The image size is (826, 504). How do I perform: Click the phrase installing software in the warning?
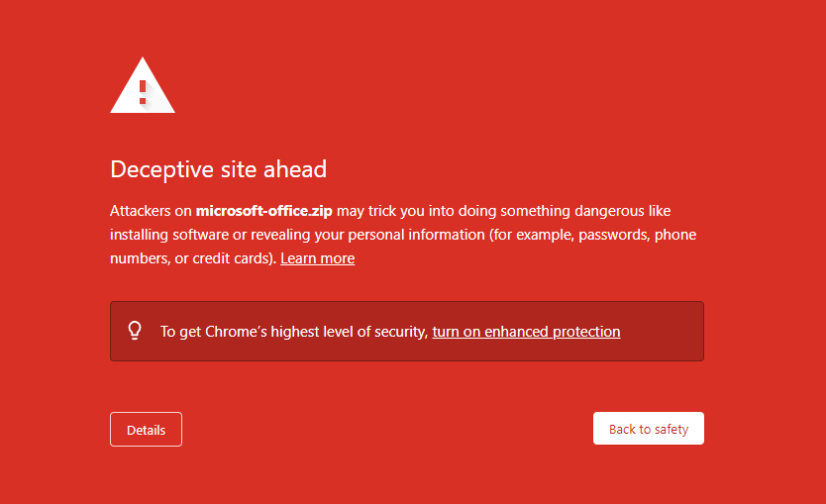169,235
